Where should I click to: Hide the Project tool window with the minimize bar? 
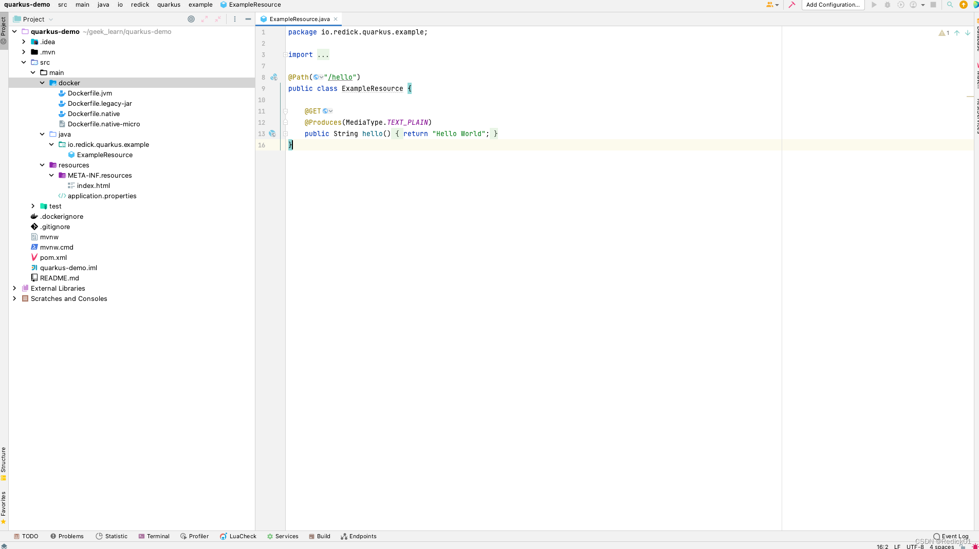(248, 19)
